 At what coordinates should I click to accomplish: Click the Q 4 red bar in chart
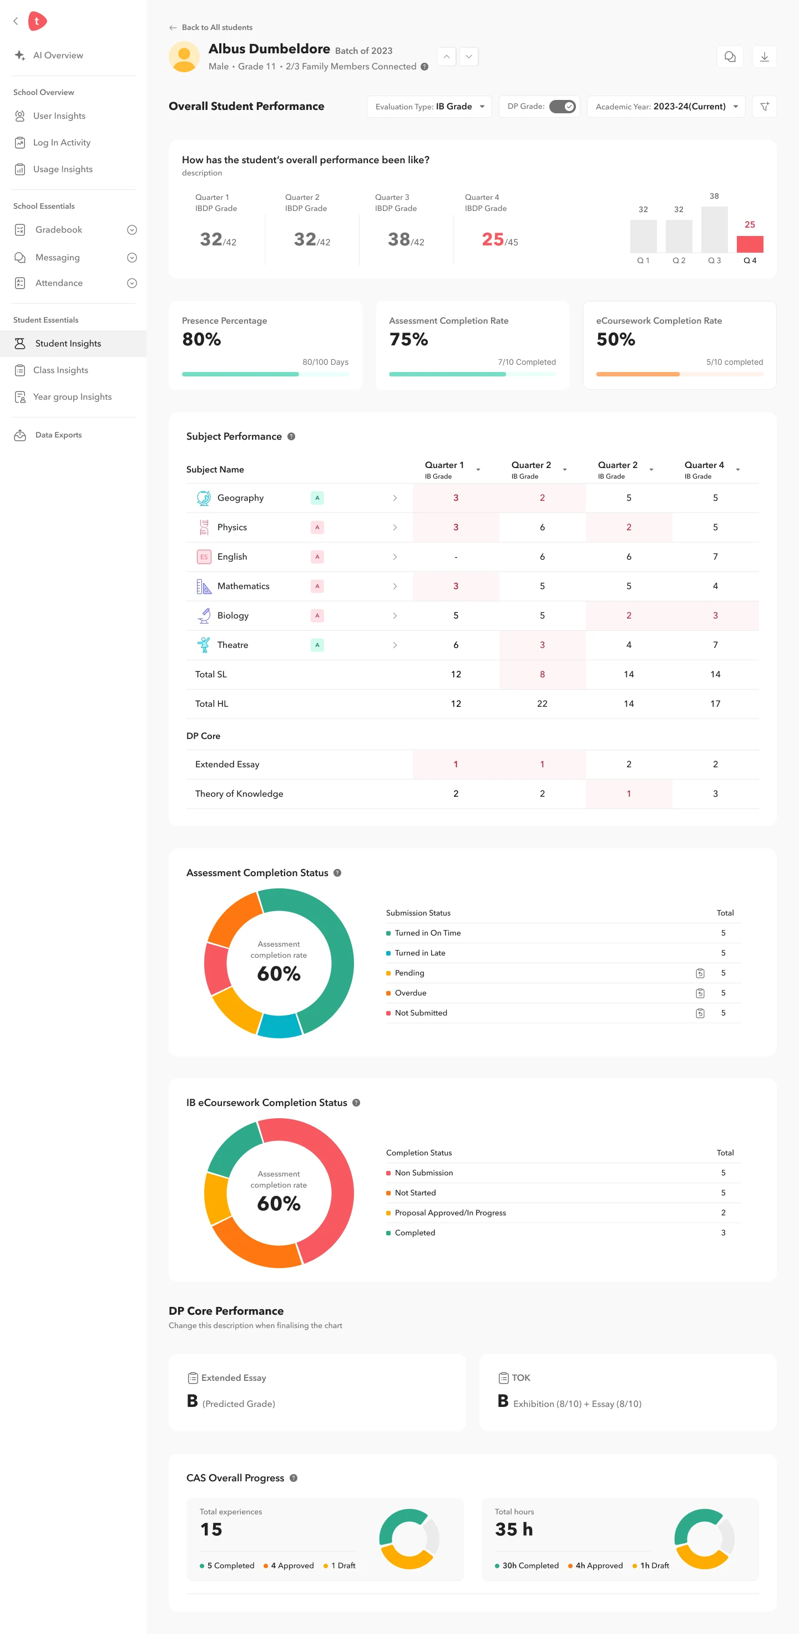pyautogui.click(x=750, y=244)
